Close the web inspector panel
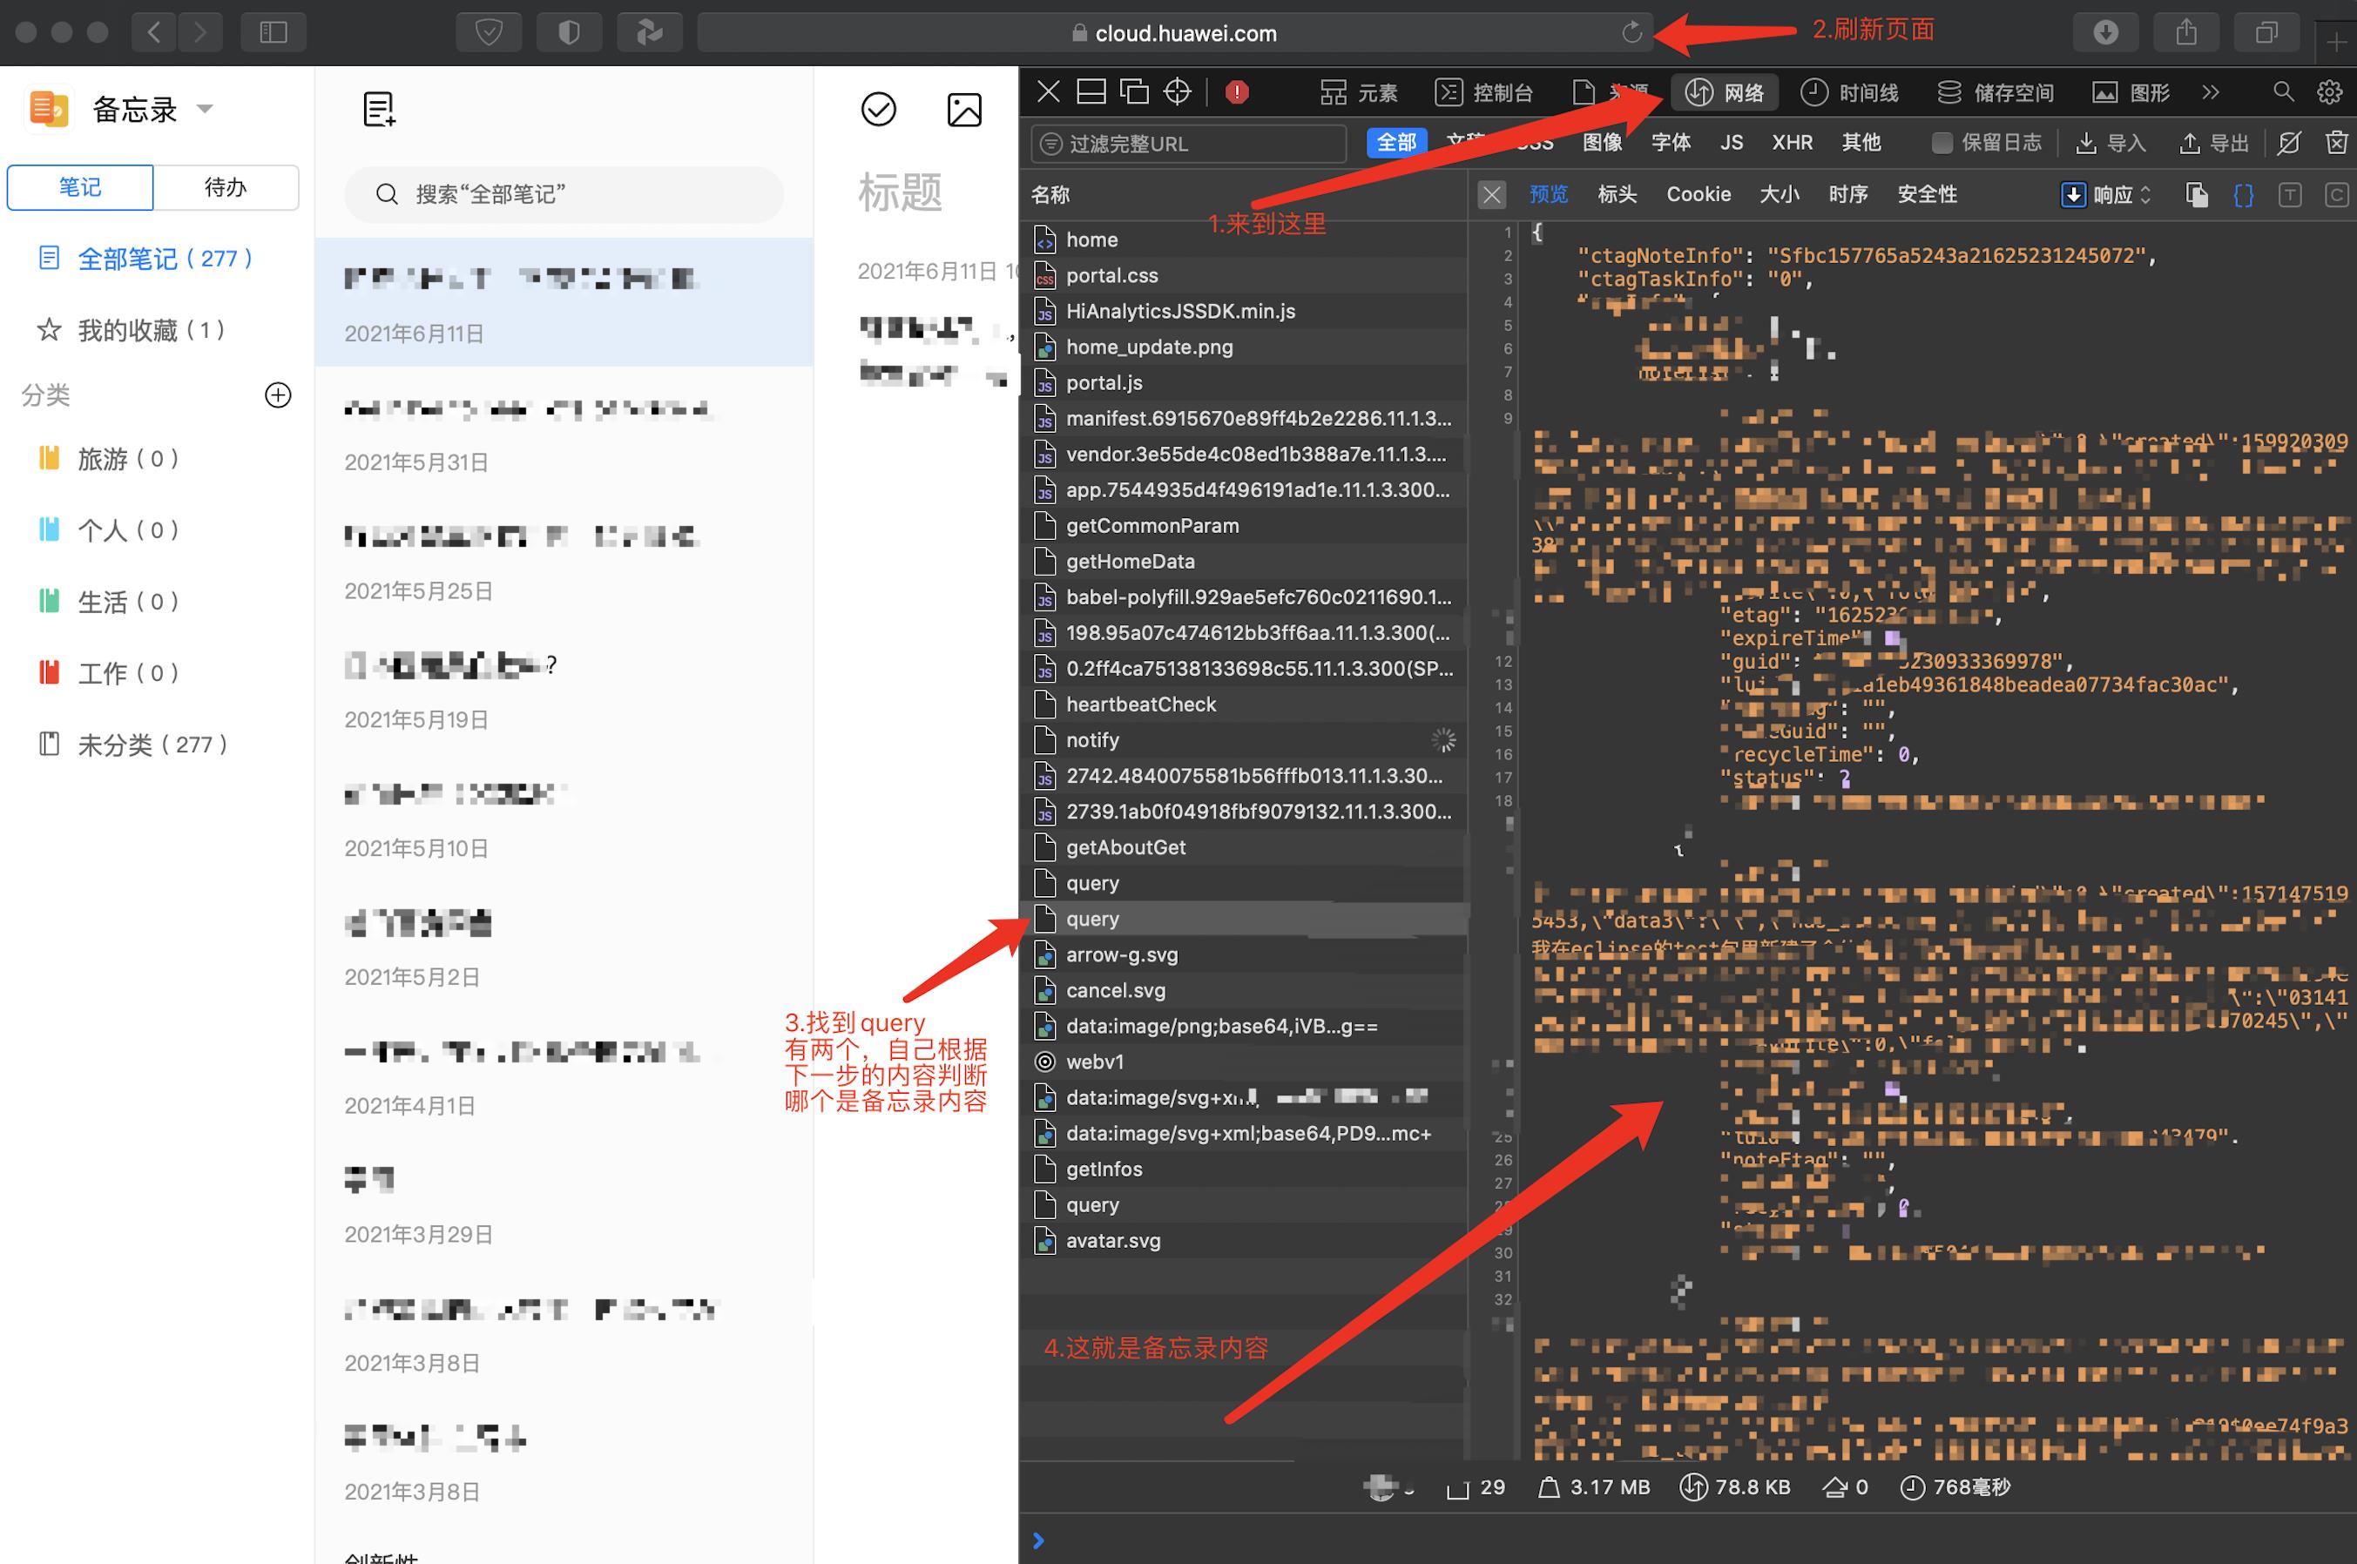 (x=1049, y=91)
